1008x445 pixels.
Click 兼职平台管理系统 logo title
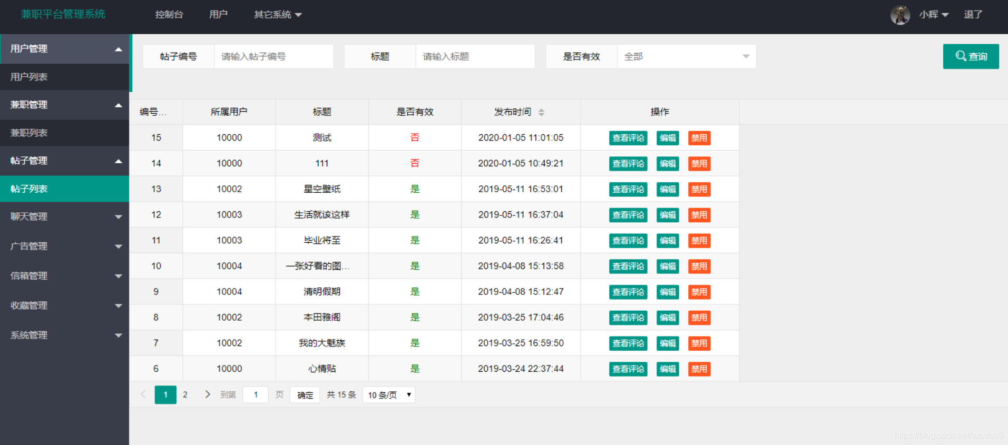(x=63, y=14)
